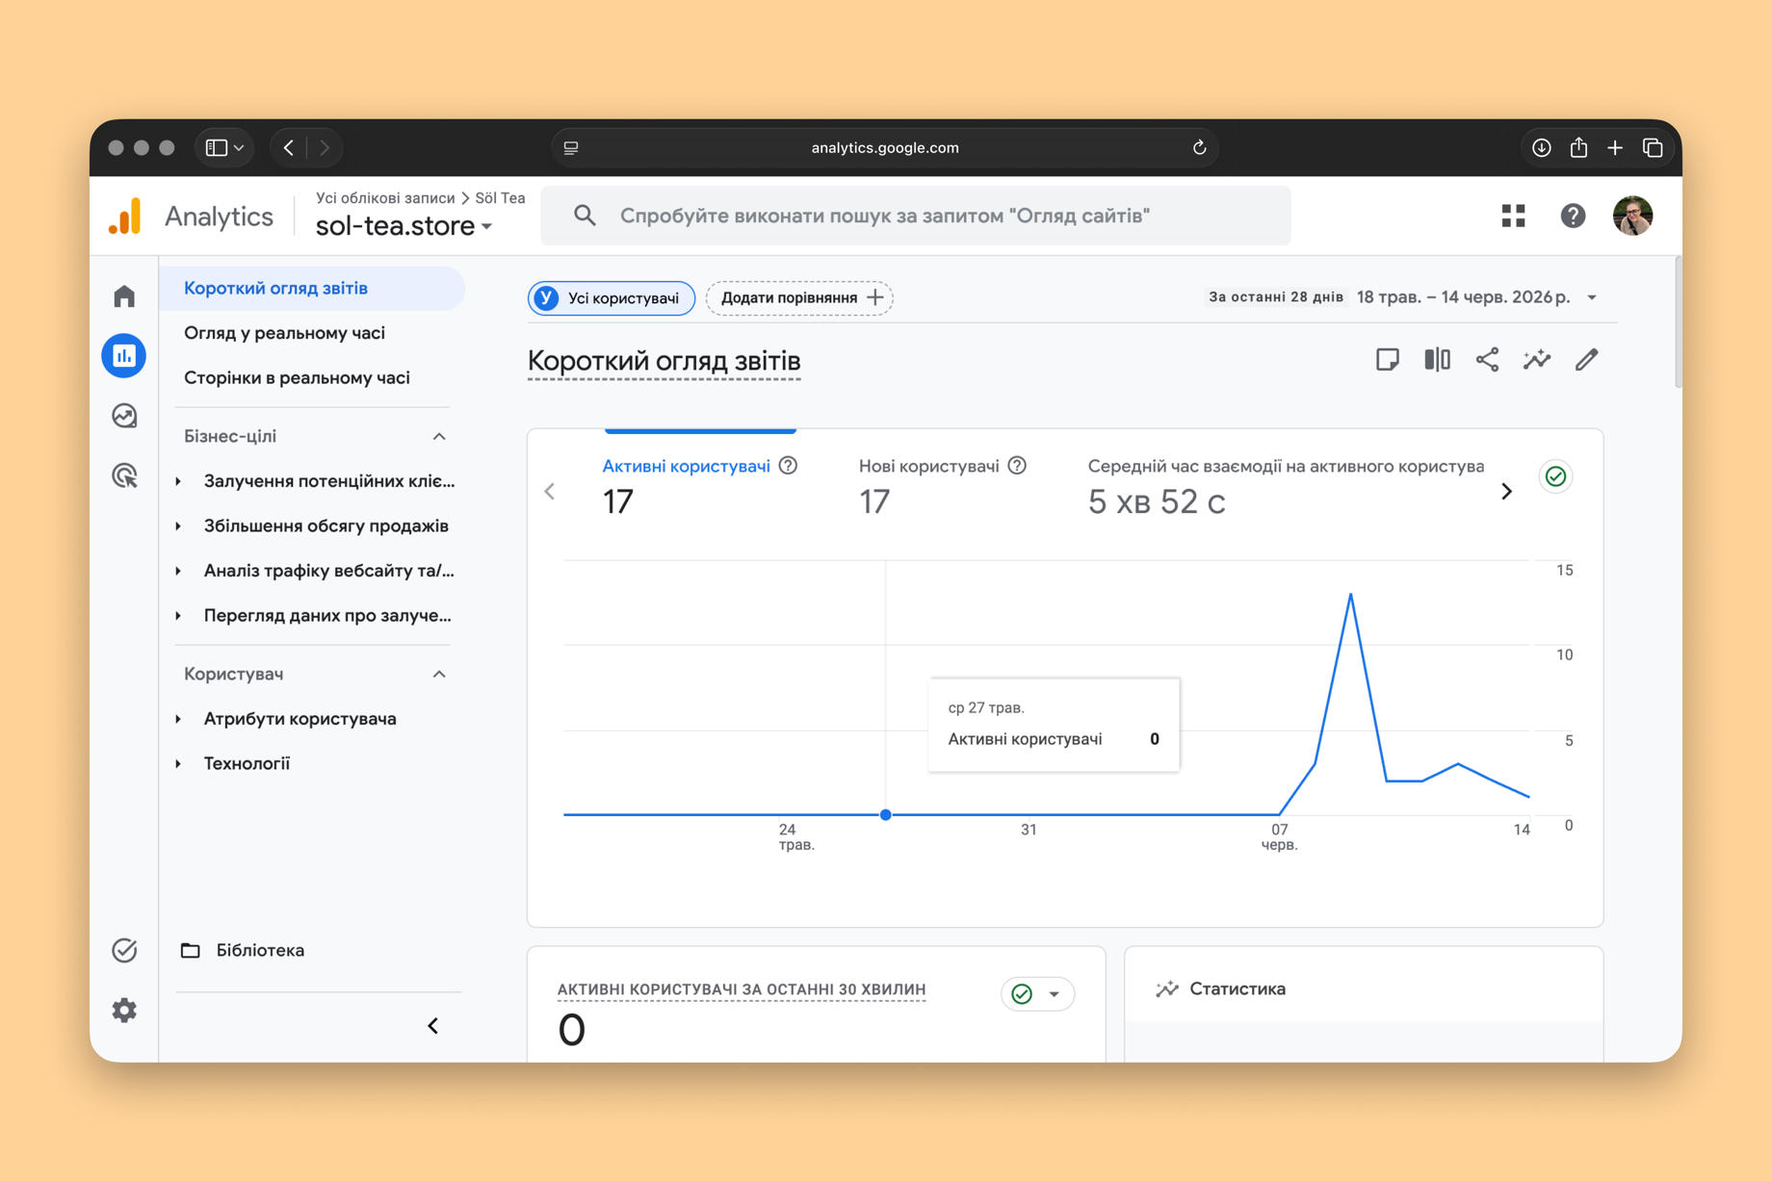The height and width of the screenshot is (1181, 1772).
Task: Open a new browser tab
Action: (x=1615, y=147)
